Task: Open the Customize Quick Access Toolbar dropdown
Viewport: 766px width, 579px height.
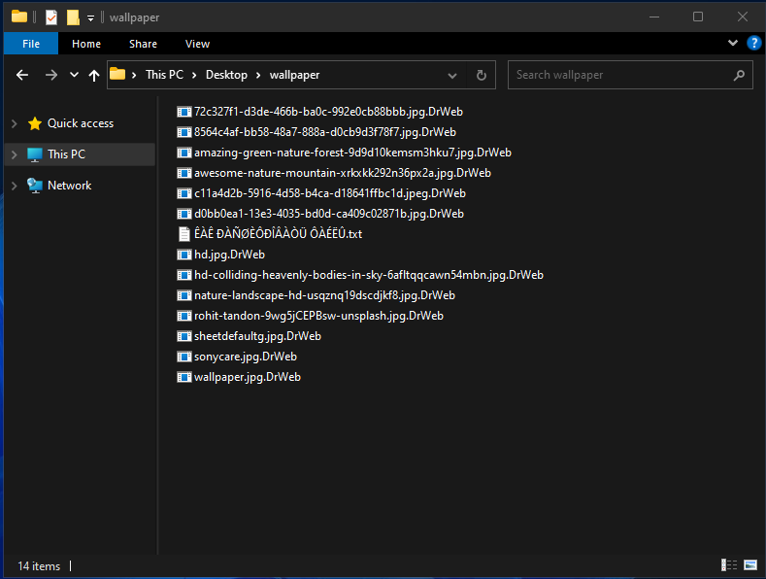Action: click(x=91, y=18)
